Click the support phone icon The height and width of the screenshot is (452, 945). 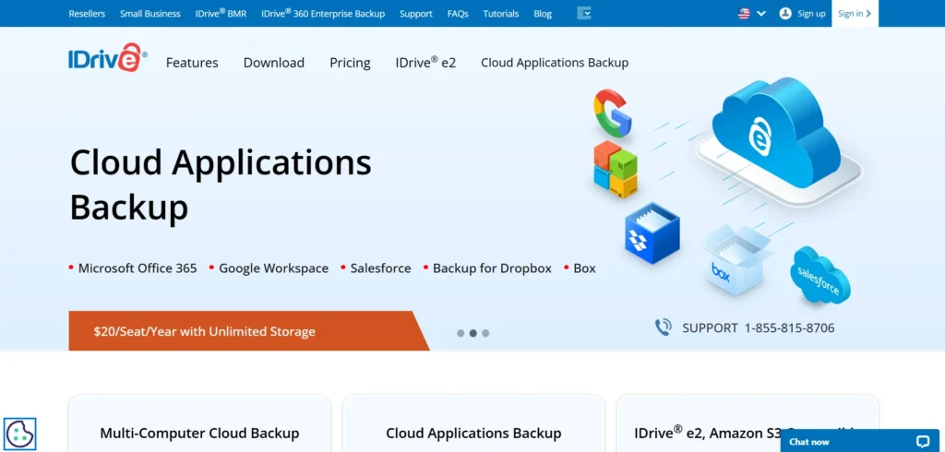(x=663, y=327)
